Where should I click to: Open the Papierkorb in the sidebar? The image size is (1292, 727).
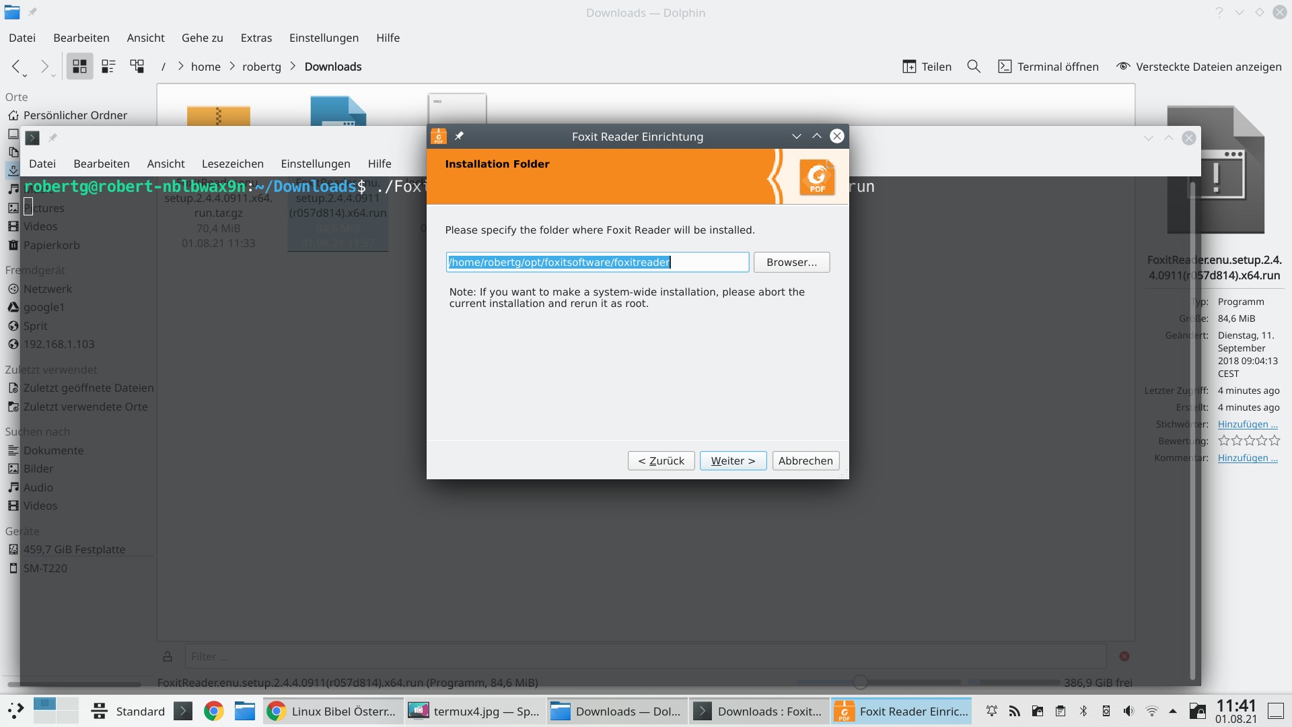52,245
